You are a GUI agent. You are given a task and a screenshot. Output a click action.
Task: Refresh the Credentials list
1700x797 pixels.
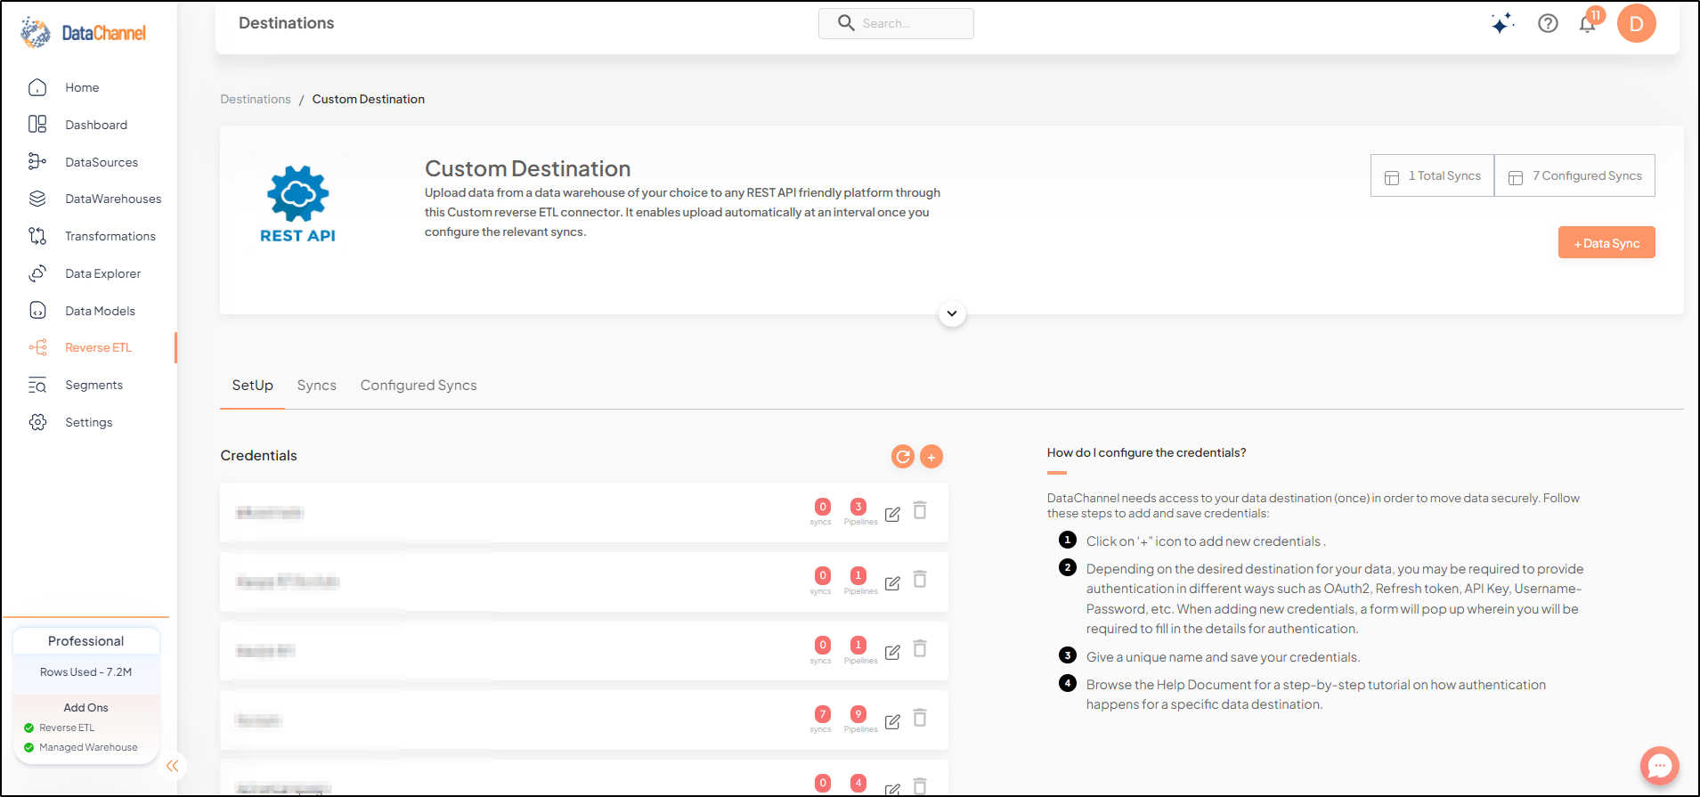pyautogui.click(x=903, y=457)
